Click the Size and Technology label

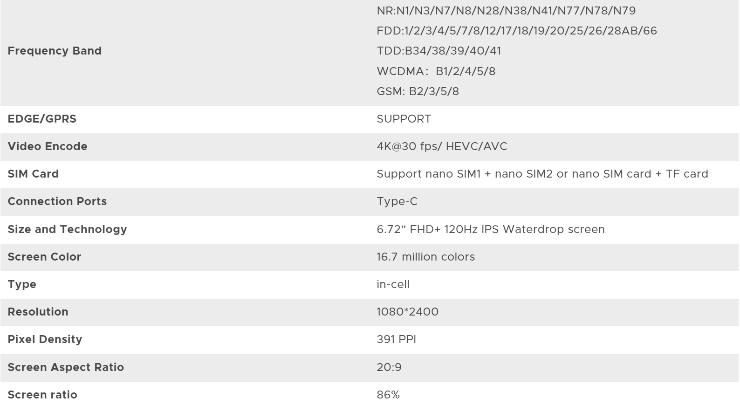click(67, 229)
